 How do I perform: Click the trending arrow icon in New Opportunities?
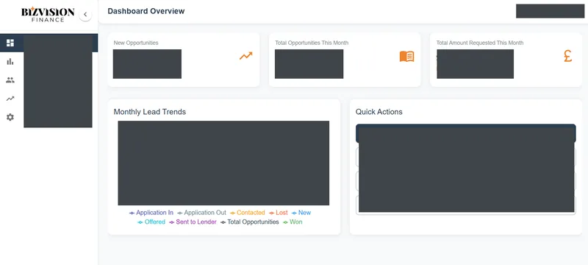246,56
